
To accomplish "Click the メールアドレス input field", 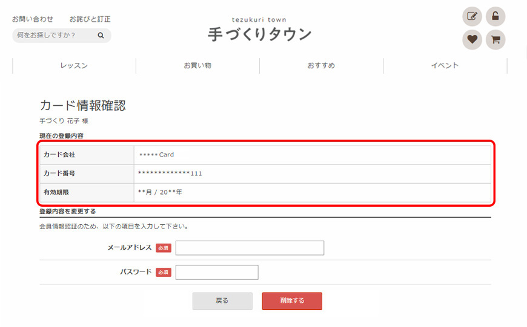I will (250, 248).
